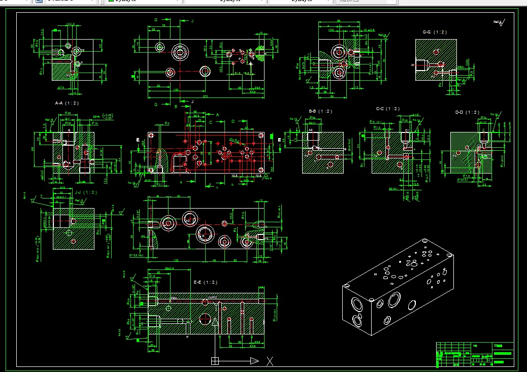Select the hatched E-E long section view drawing

point(206,314)
